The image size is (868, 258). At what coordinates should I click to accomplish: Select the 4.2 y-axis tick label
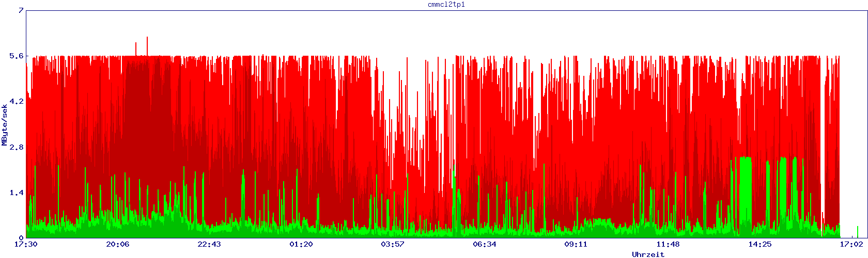16,102
